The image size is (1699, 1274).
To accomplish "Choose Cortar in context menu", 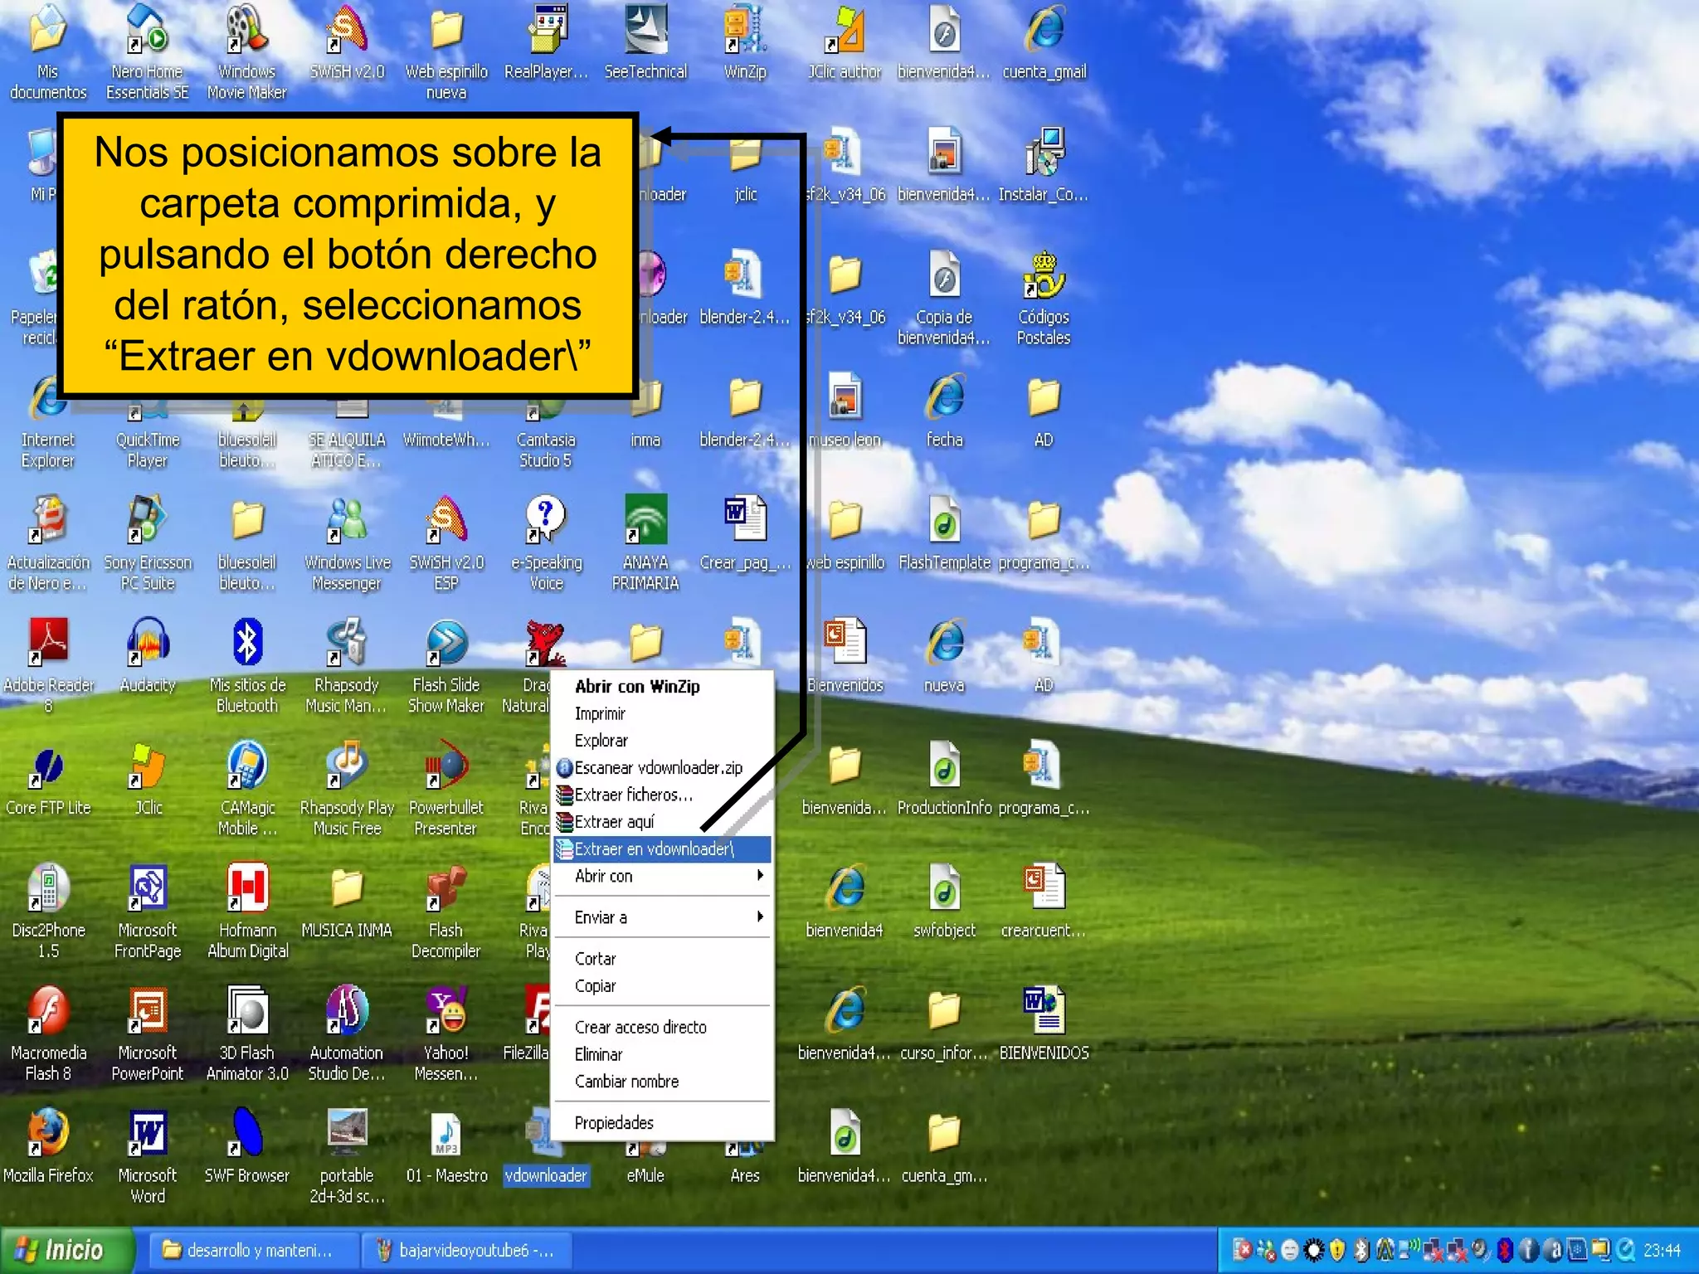I will click(x=662, y=958).
